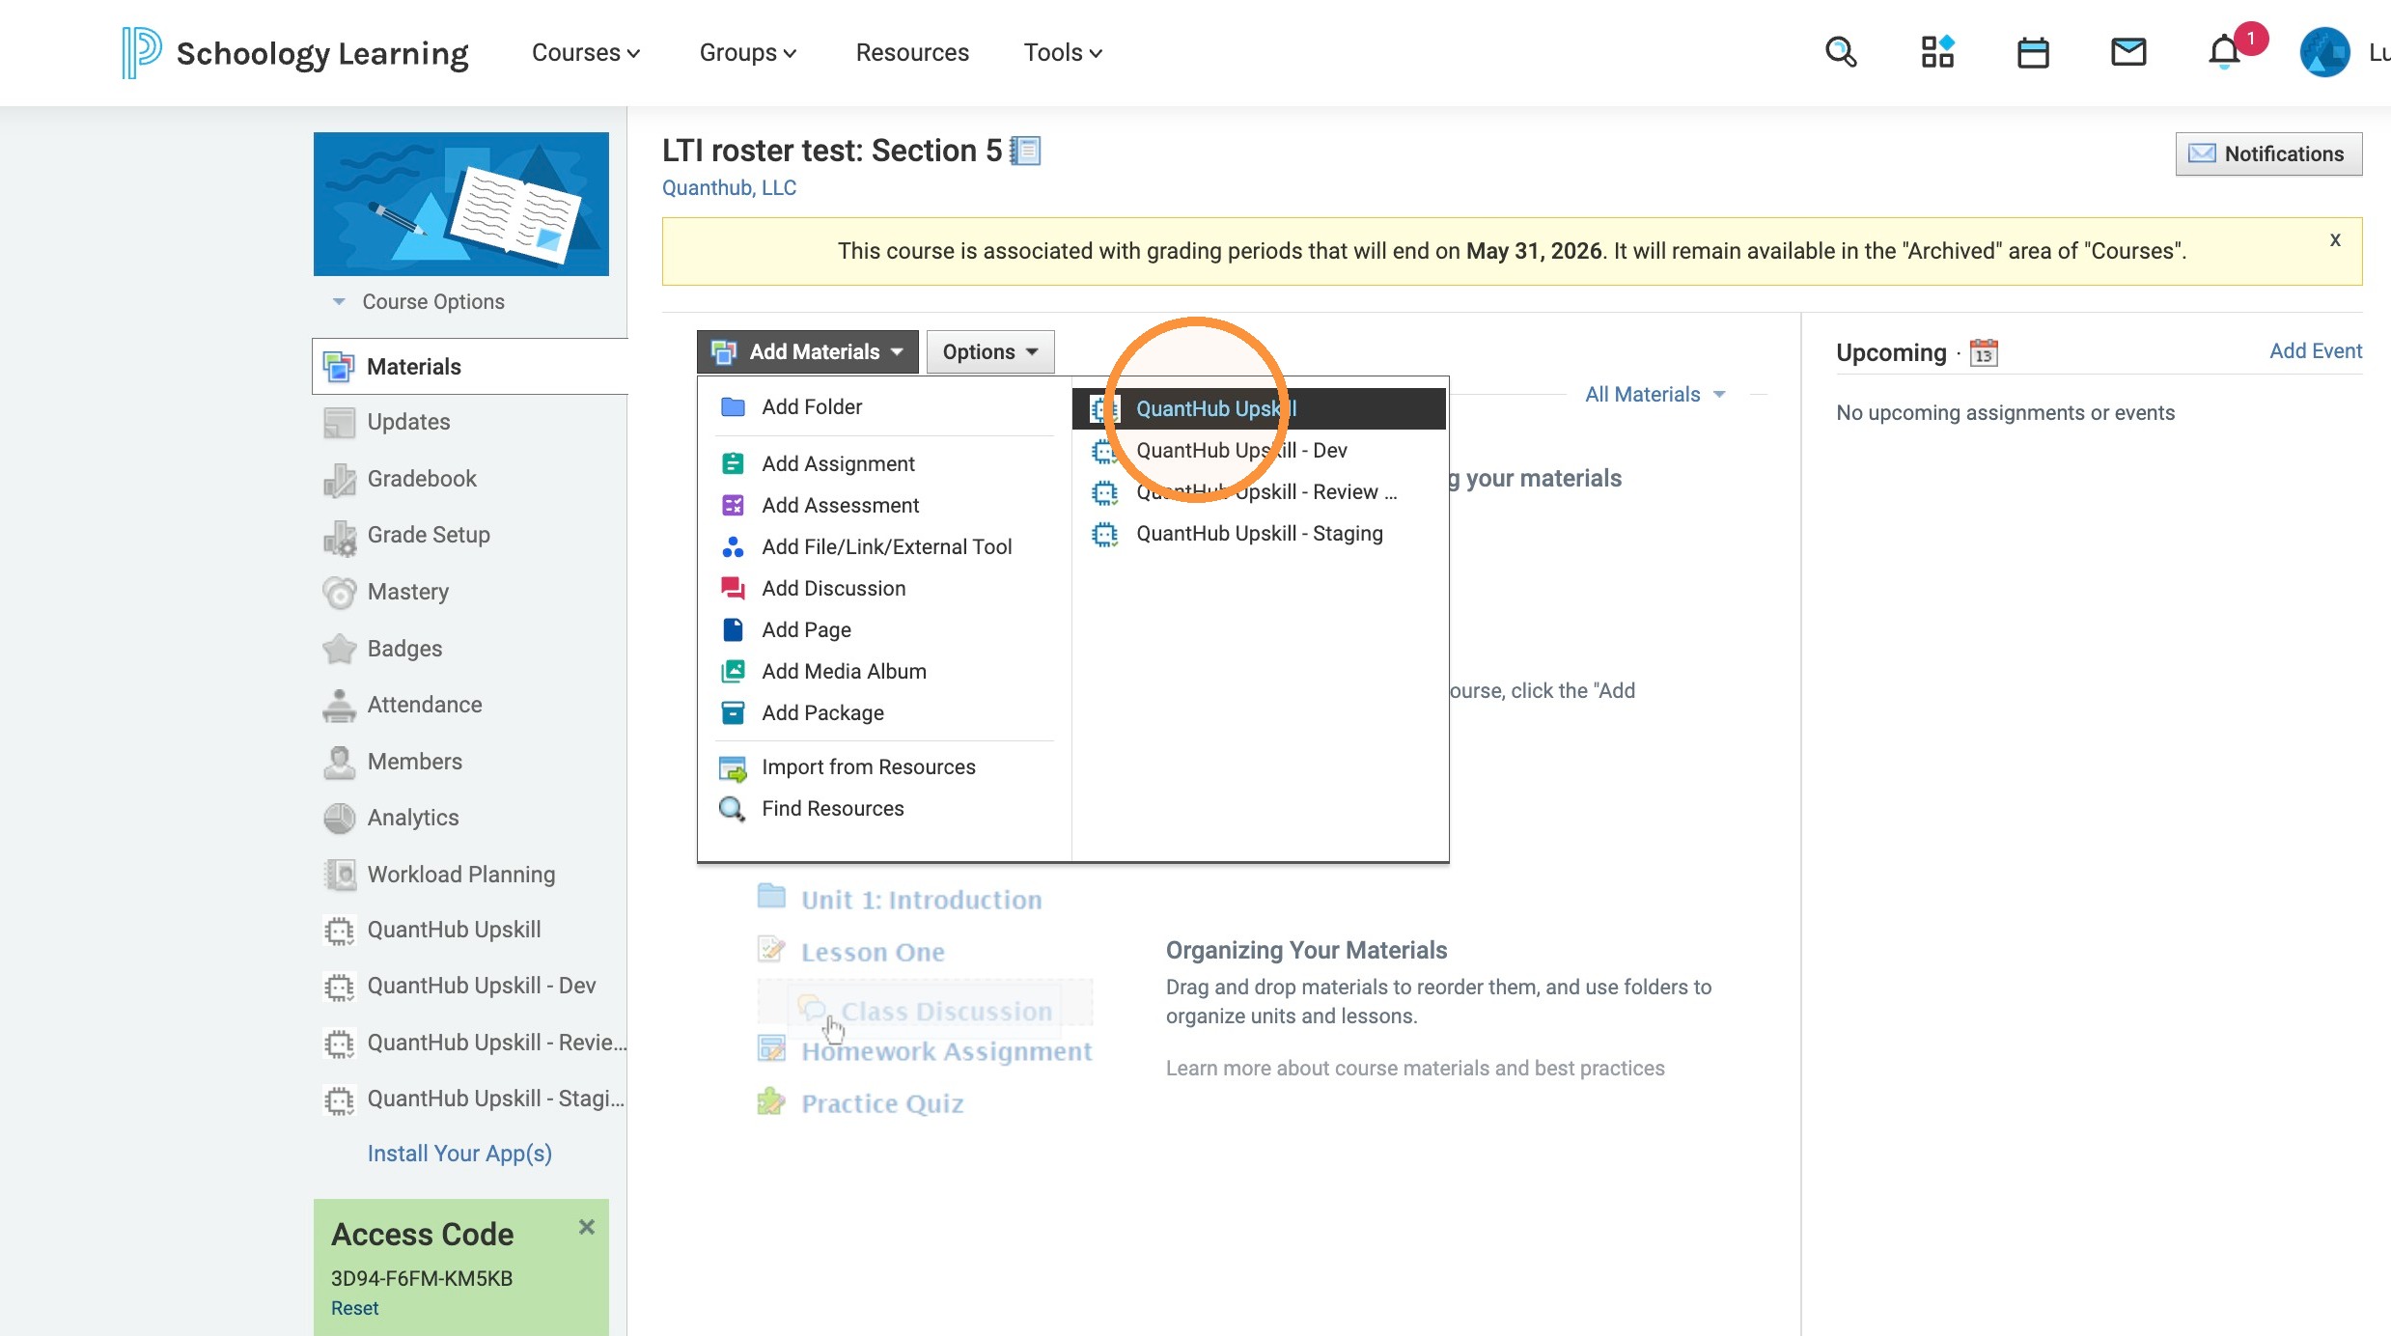Expand the Groups dropdown
Viewport: 2391px width, 1336px height.
[747, 52]
